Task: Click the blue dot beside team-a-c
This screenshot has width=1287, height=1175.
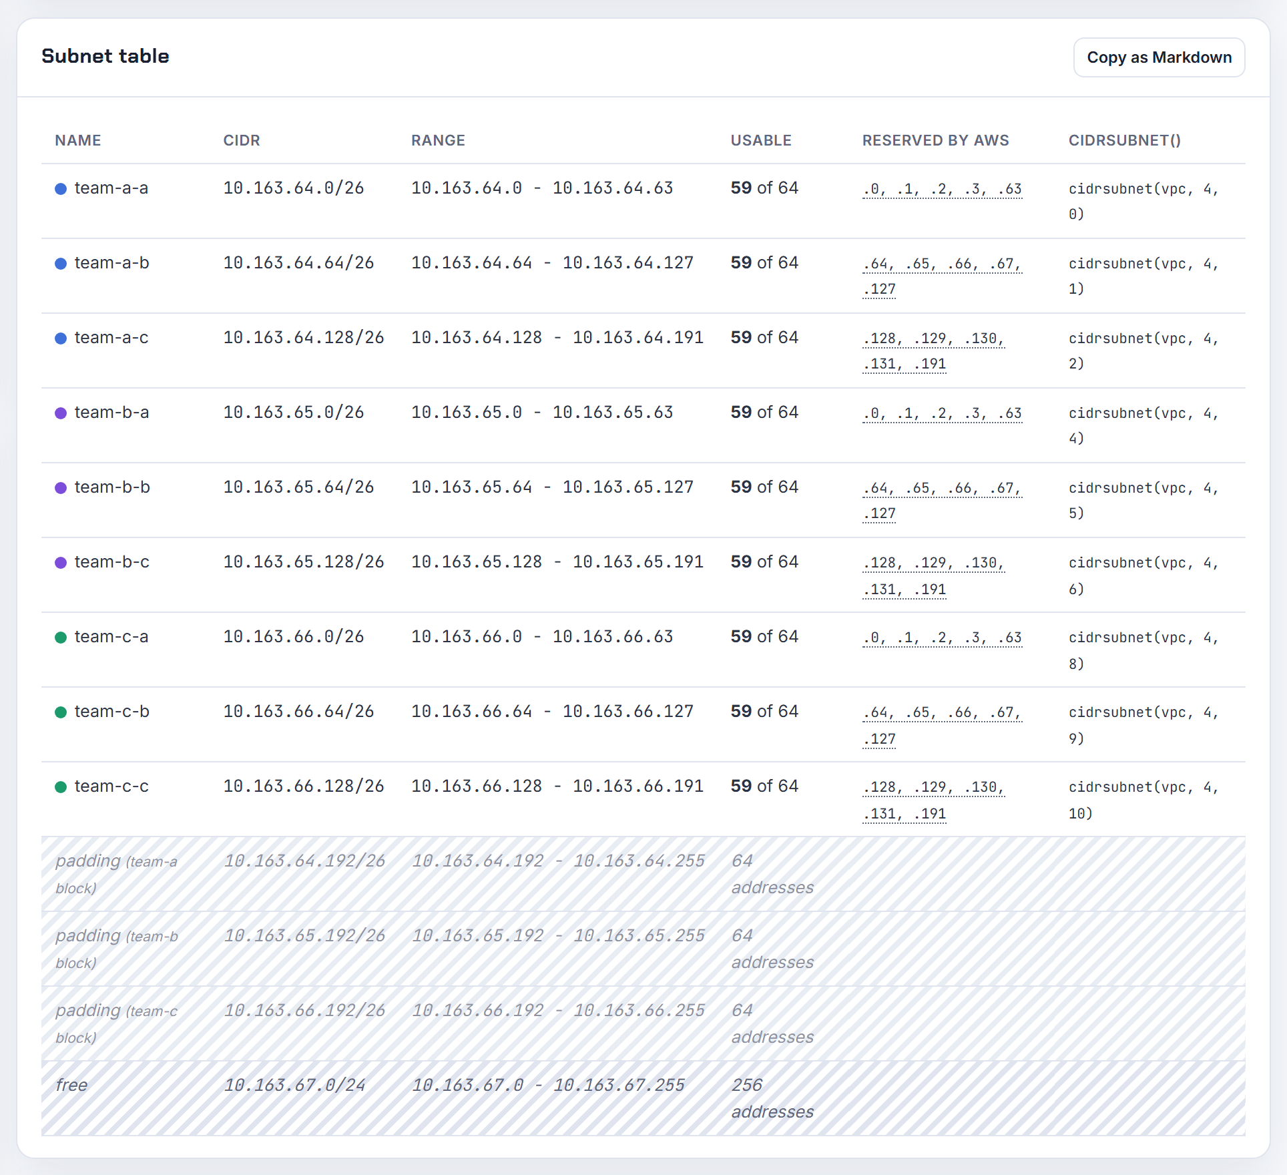Action: click(61, 338)
